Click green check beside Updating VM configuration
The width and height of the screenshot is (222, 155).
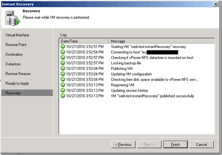[x=62, y=74]
